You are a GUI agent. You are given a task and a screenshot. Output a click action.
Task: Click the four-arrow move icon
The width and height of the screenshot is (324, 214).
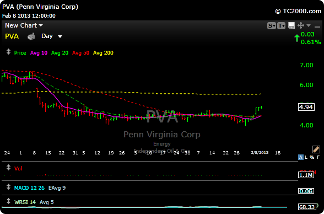coord(301,25)
